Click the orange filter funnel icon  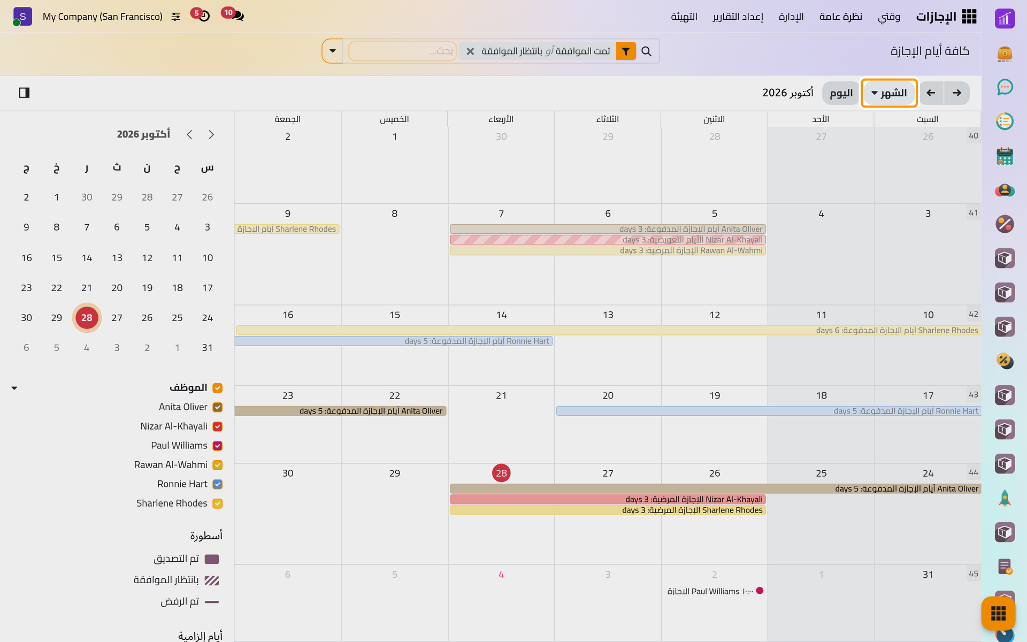coord(626,51)
